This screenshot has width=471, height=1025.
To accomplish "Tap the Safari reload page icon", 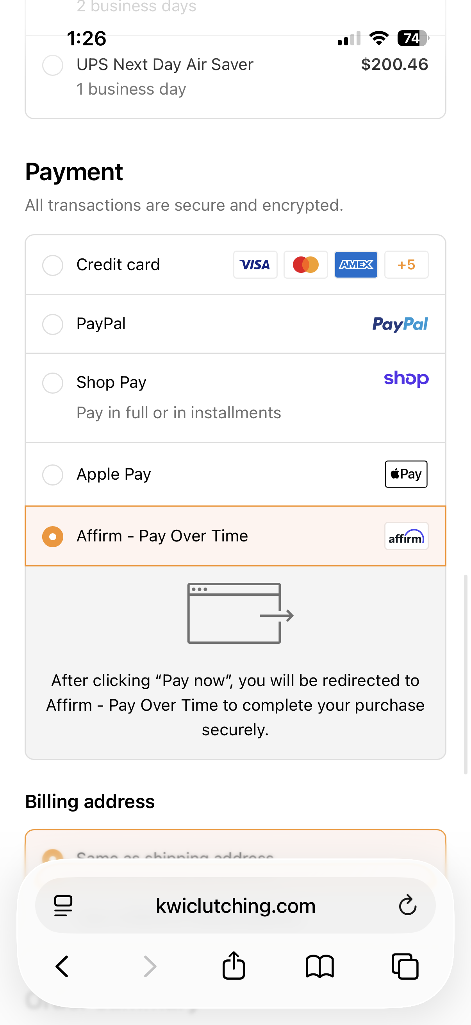I will pos(407,905).
